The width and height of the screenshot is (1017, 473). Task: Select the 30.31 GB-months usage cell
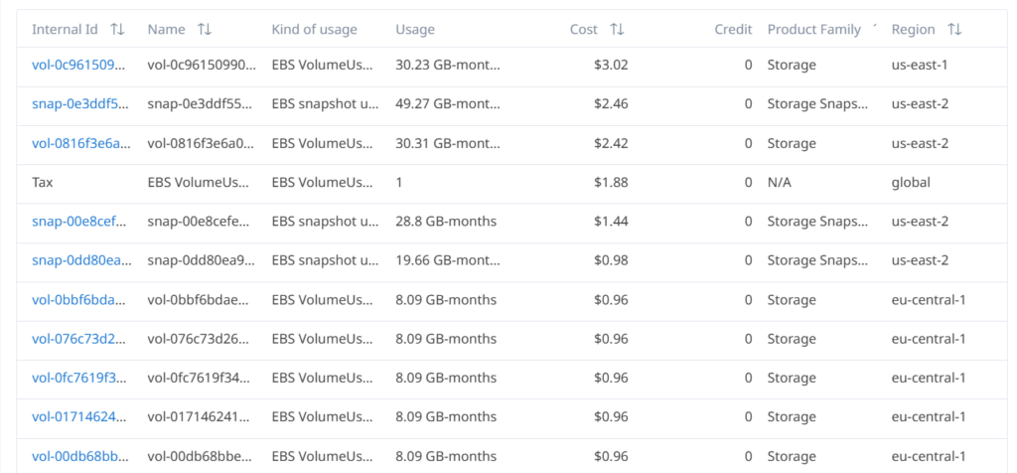coord(448,143)
